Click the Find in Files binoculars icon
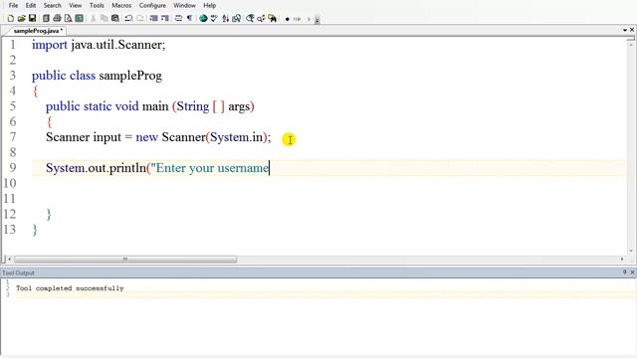The height and width of the screenshot is (358, 637). click(272, 18)
